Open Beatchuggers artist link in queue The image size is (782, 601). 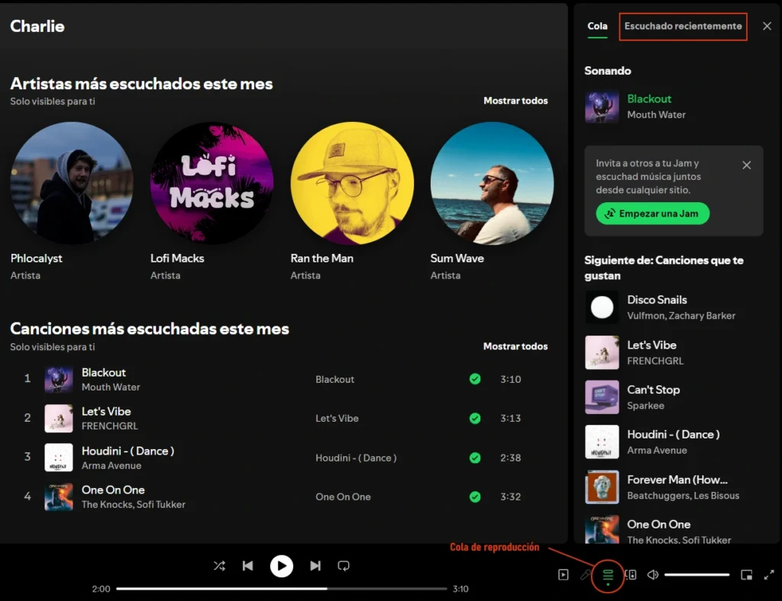tap(658, 496)
